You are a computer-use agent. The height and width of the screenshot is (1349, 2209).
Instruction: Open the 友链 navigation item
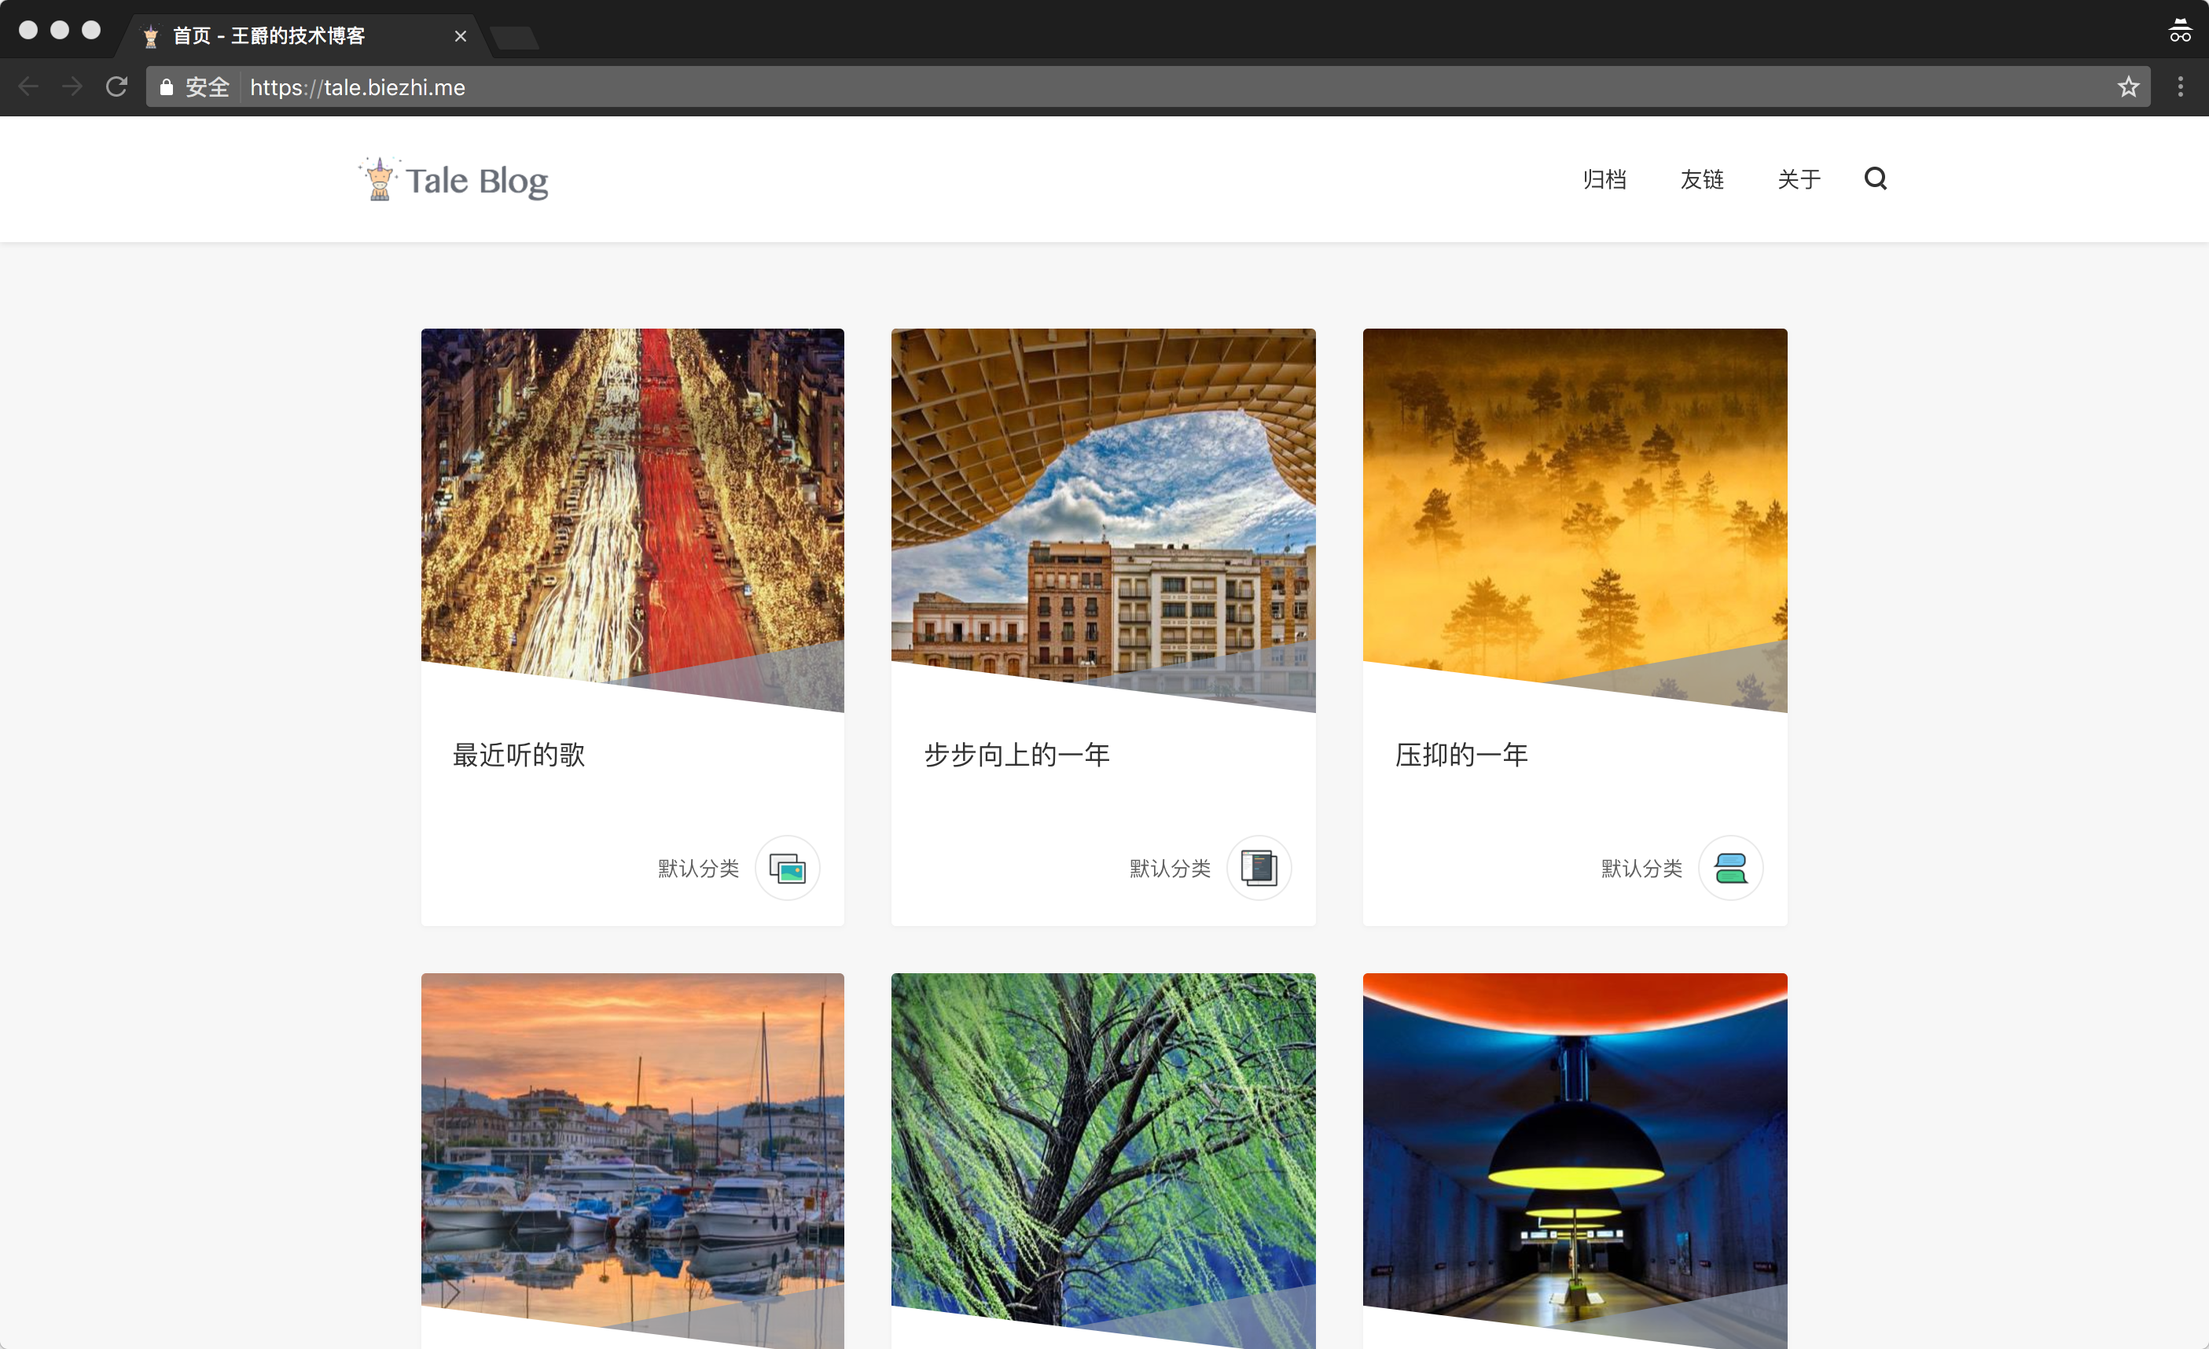point(1702,179)
